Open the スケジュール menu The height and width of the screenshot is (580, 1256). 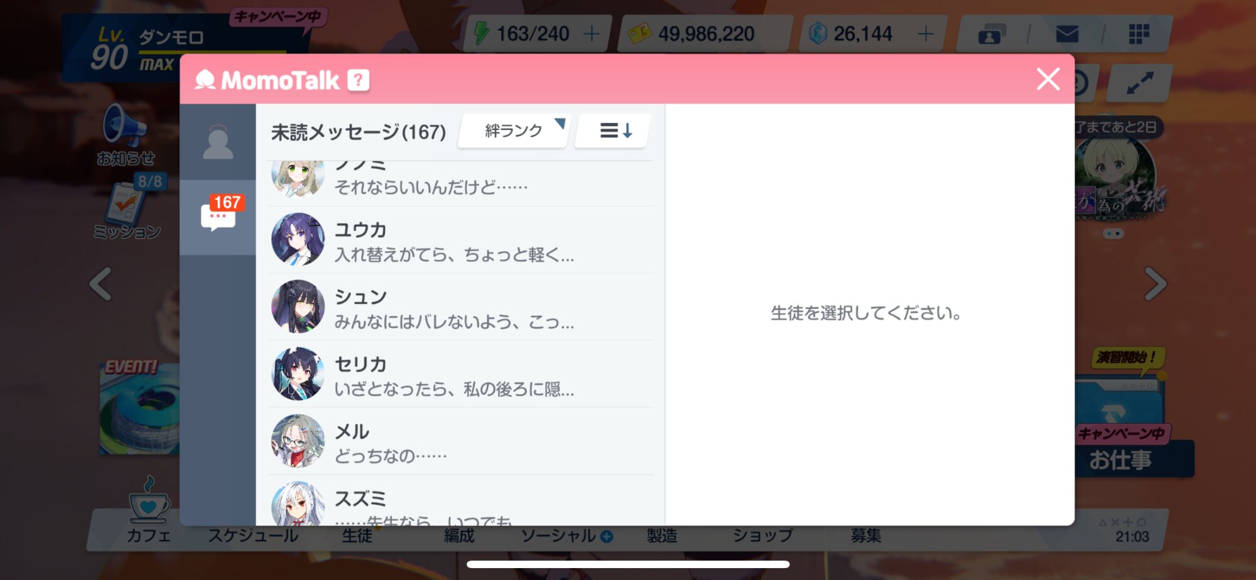coord(253,536)
